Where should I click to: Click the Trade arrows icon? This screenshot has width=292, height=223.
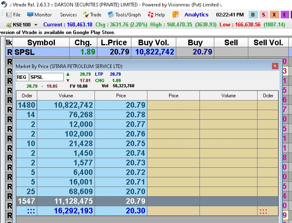click(86, 14)
